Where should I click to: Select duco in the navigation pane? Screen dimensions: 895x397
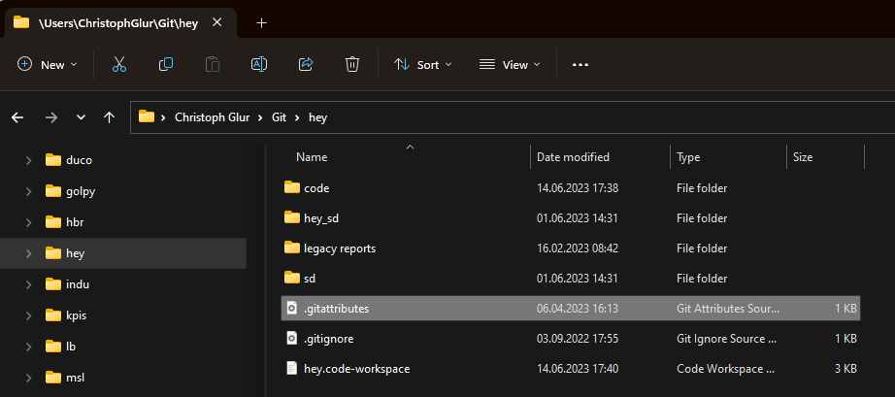[x=79, y=160]
